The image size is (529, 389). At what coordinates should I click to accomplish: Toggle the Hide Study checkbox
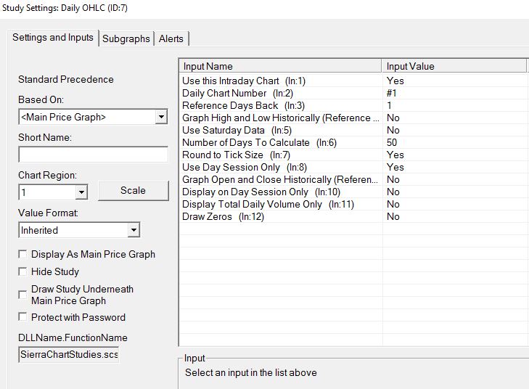(23, 271)
